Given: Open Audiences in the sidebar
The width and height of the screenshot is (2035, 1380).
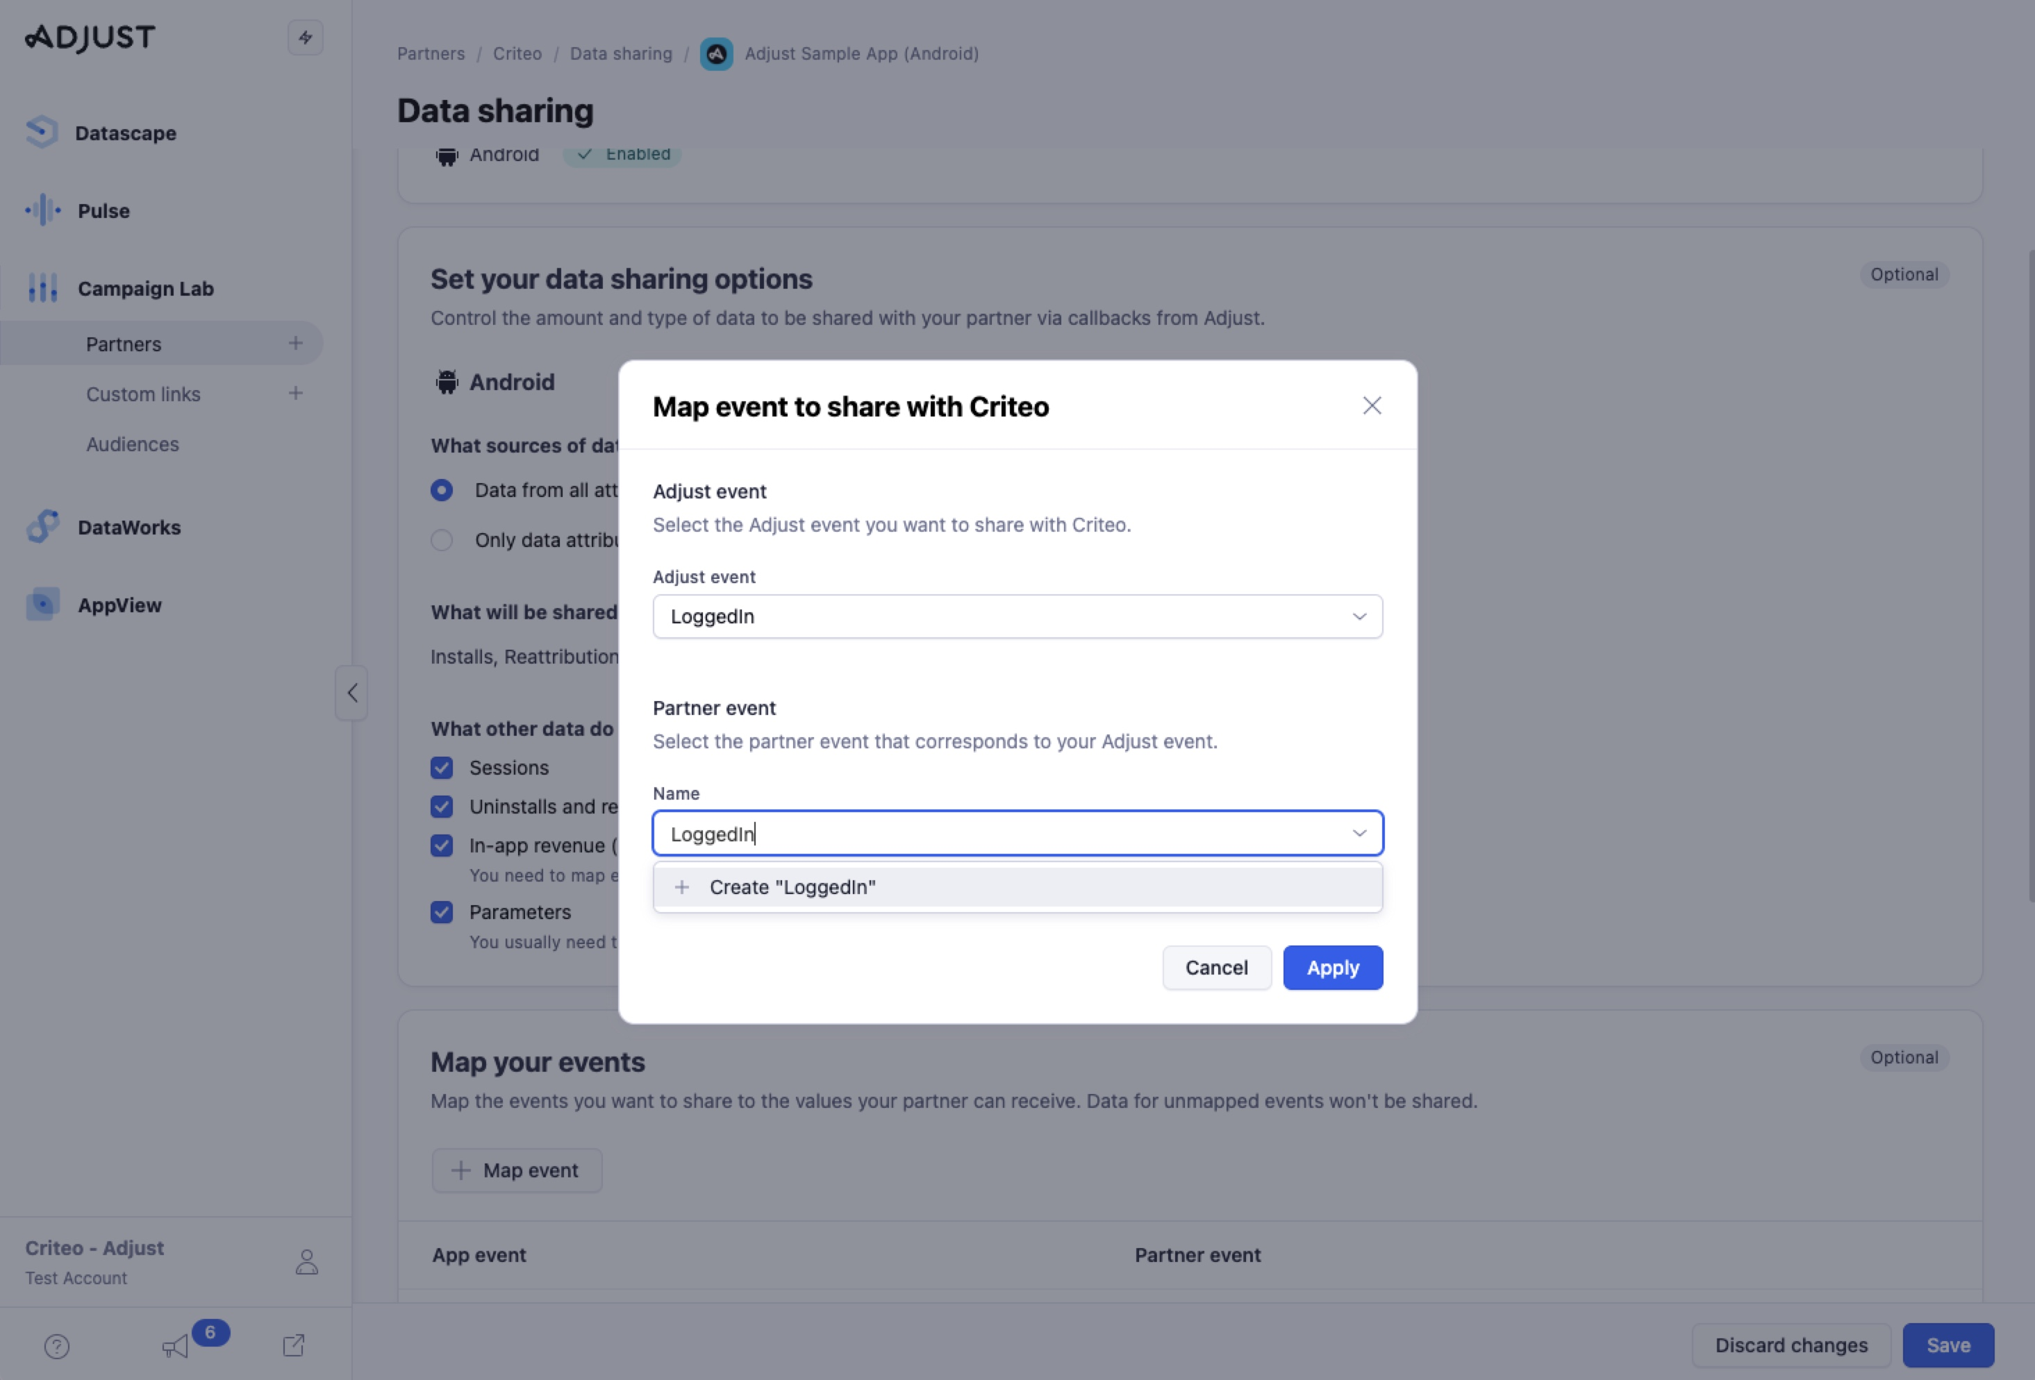Looking at the screenshot, I should point(132,444).
